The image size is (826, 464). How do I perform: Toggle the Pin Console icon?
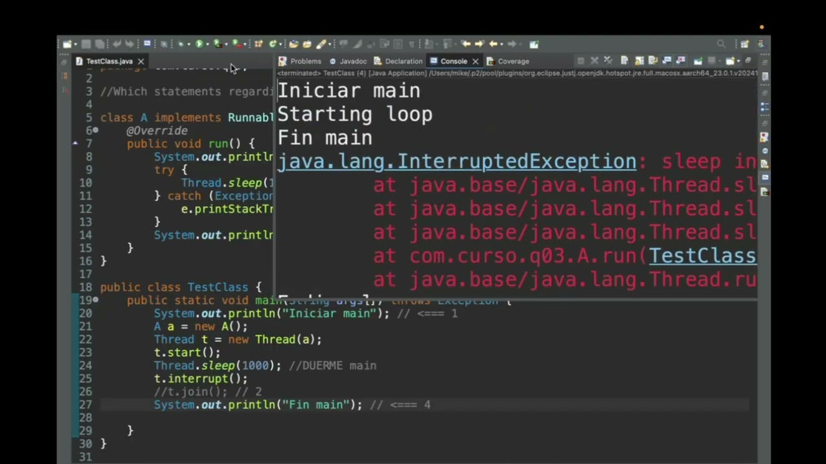698,61
